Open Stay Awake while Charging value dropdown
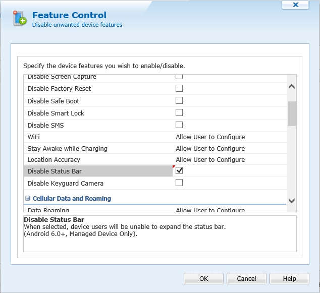The image size is (320, 293). tap(210, 149)
